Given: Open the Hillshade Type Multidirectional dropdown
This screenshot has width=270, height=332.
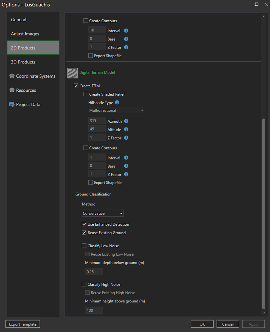Looking at the screenshot, I should 116,110.
